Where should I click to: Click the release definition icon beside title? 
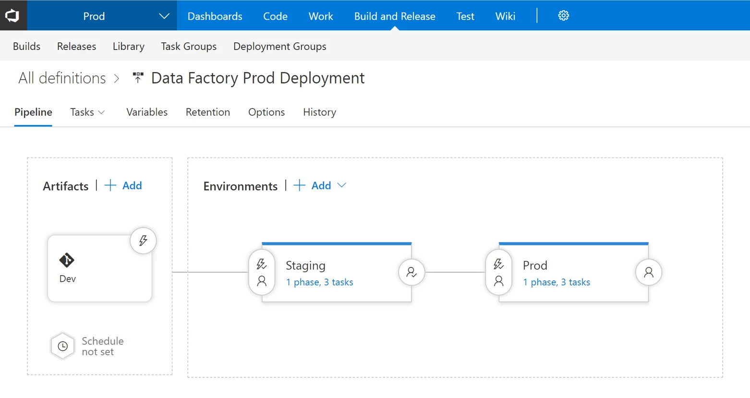138,78
